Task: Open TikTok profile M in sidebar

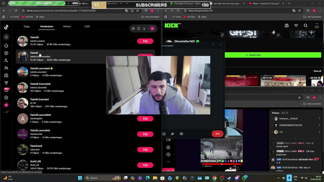Action: [x=6, y=105]
